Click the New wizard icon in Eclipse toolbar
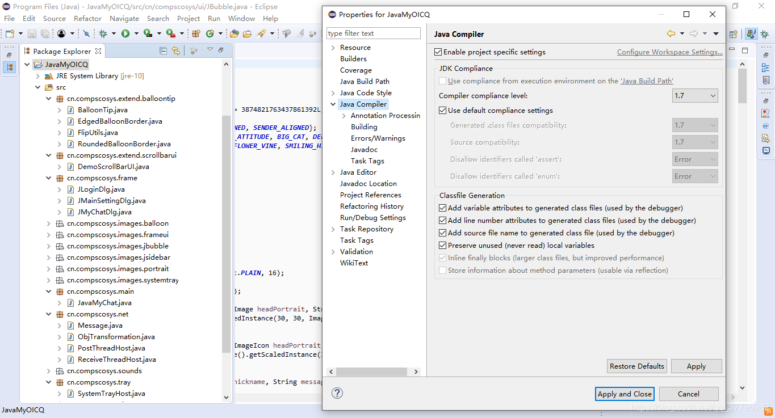775x418 pixels. [10, 34]
